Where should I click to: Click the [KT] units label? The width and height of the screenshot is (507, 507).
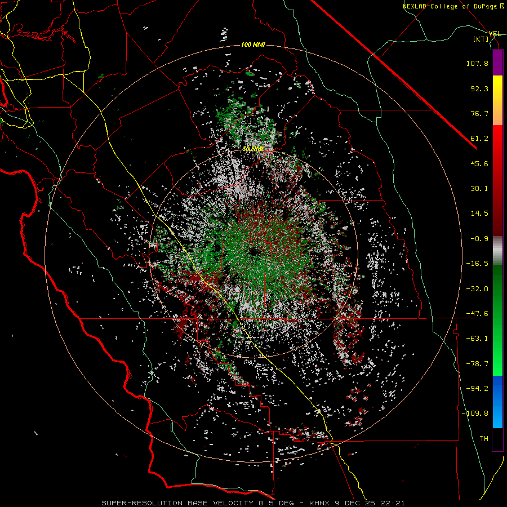481,39
